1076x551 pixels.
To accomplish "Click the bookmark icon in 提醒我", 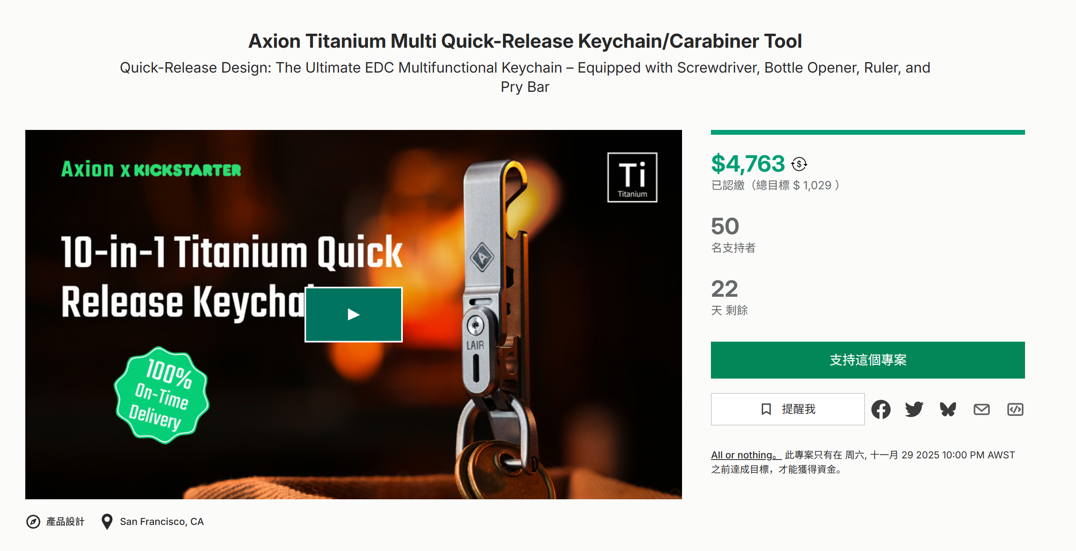I will [765, 409].
